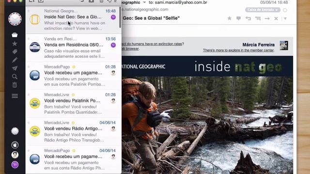
Task: Follow the extinction rates link
Action: tap(153, 44)
